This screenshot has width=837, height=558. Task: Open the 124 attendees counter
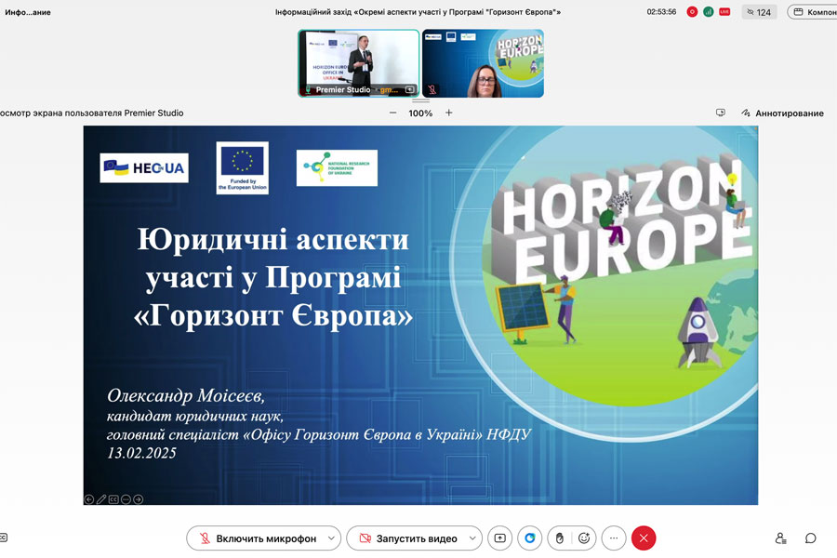point(759,12)
